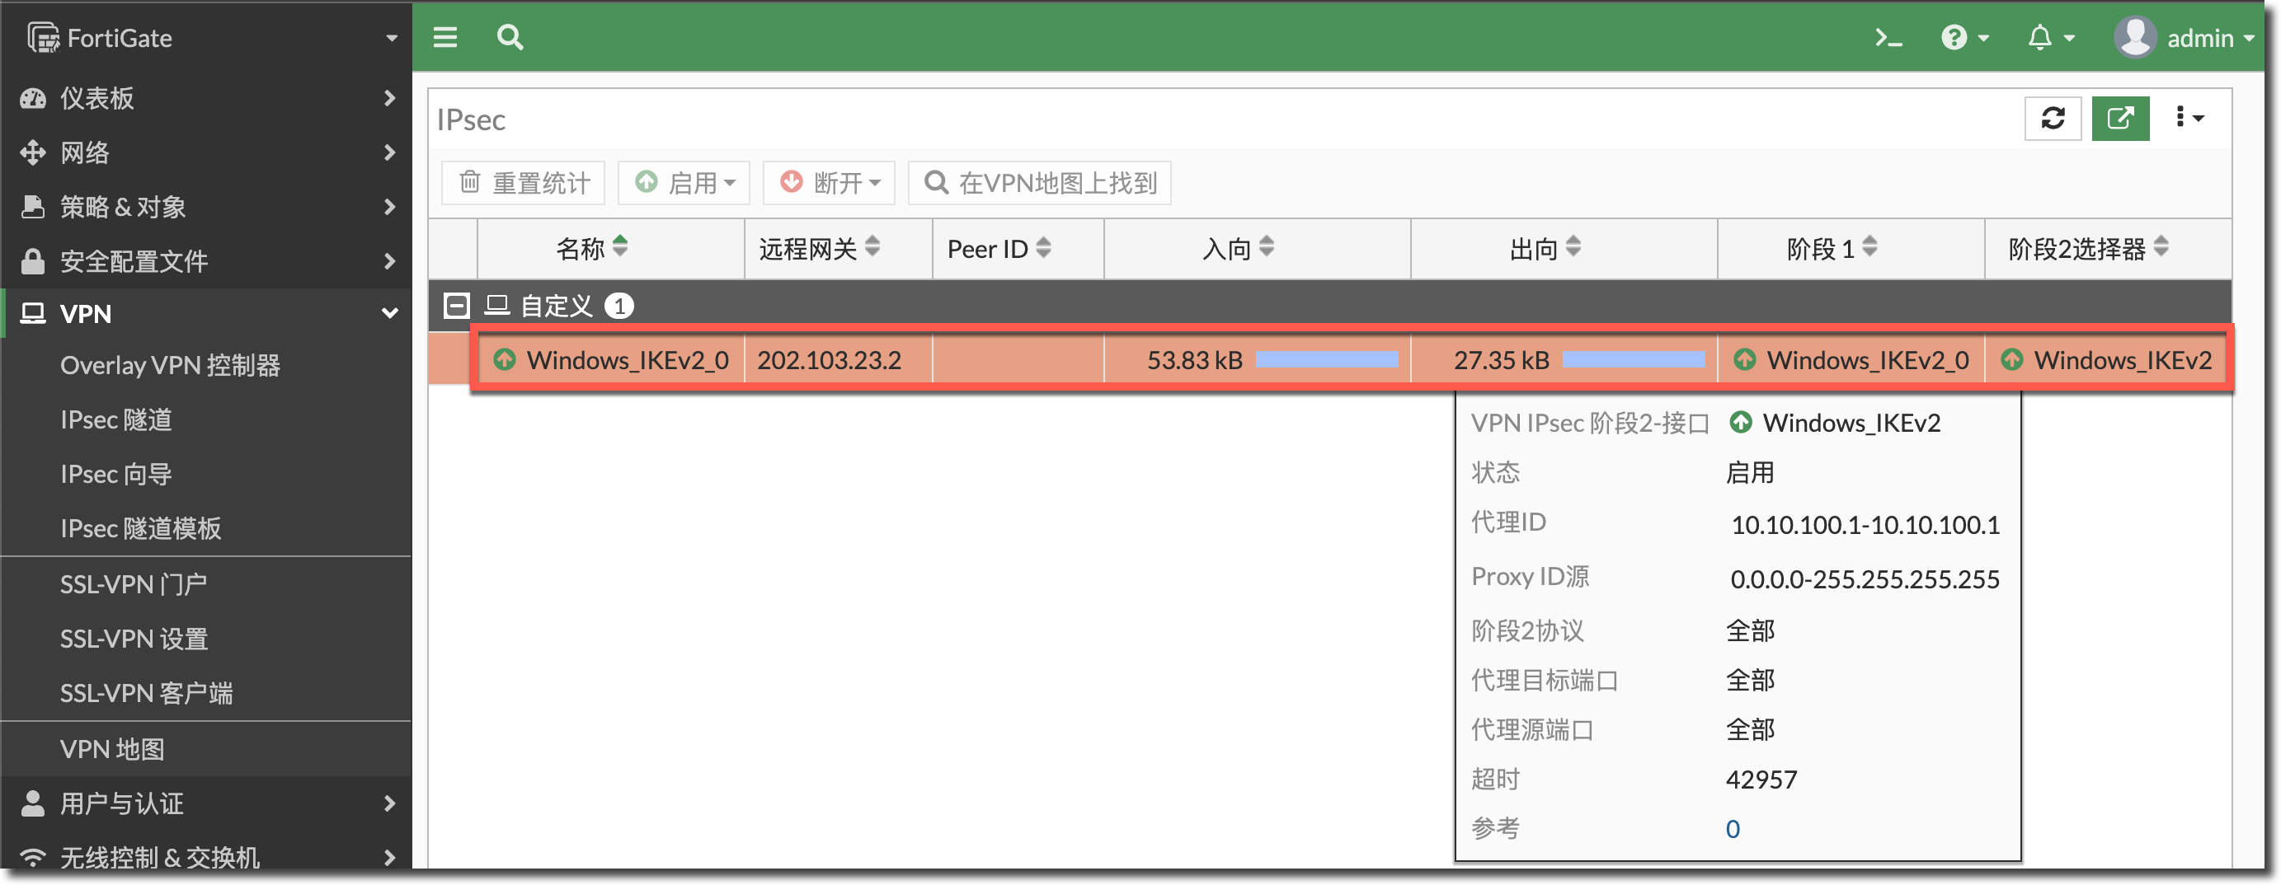
Task: Open the help question mark menu
Action: click(1964, 38)
